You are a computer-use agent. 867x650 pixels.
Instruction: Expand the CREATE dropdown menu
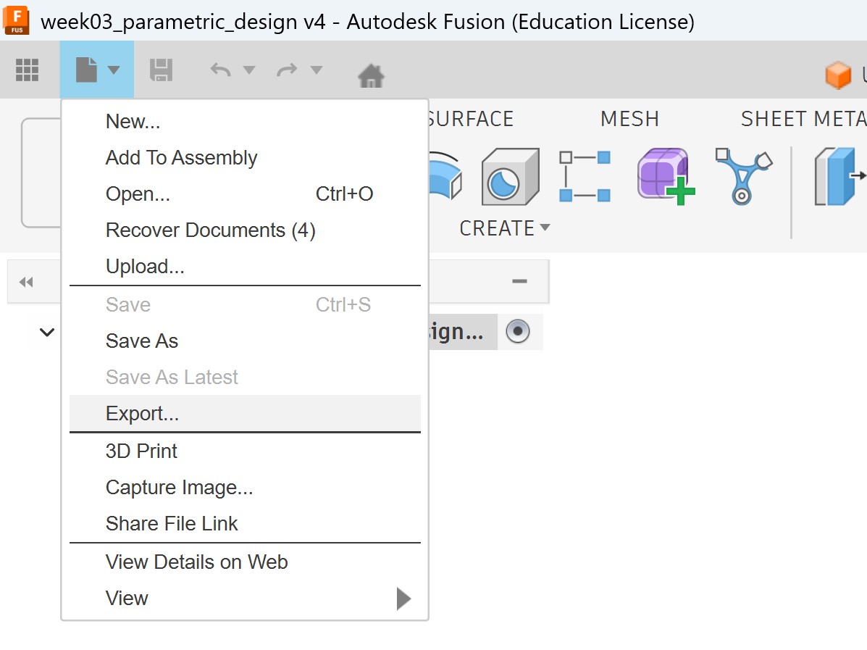[505, 228]
